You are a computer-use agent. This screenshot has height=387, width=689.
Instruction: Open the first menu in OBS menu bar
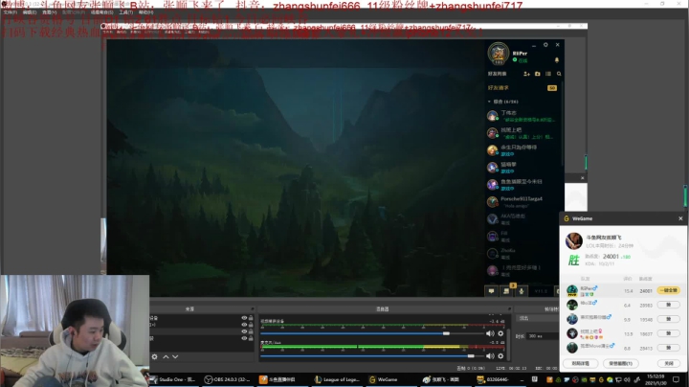click(11, 12)
